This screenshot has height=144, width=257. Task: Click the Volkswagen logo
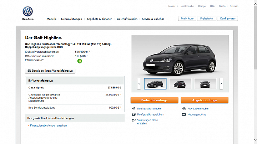pos(28,11)
